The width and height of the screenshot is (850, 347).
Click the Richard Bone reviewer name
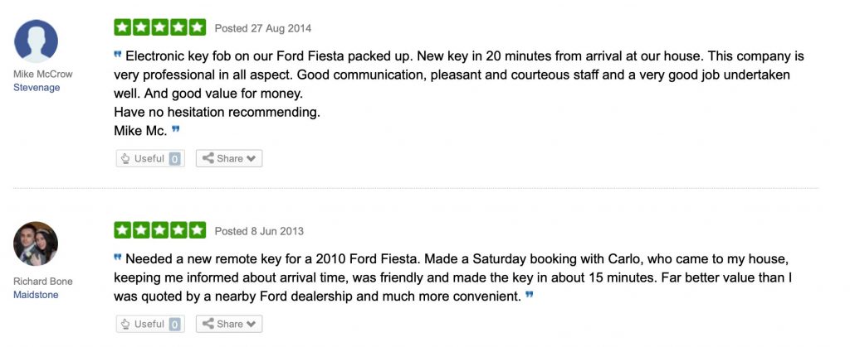[41, 281]
